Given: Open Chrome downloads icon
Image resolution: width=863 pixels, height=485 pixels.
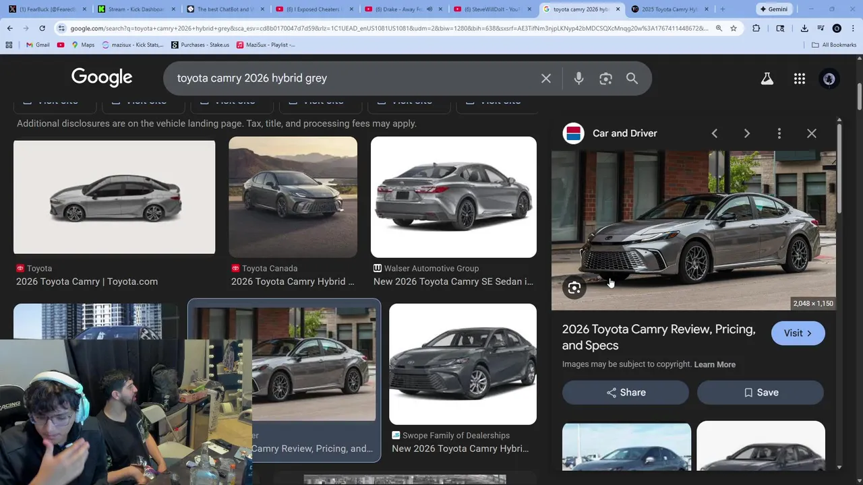Looking at the screenshot, I should coord(804,28).
